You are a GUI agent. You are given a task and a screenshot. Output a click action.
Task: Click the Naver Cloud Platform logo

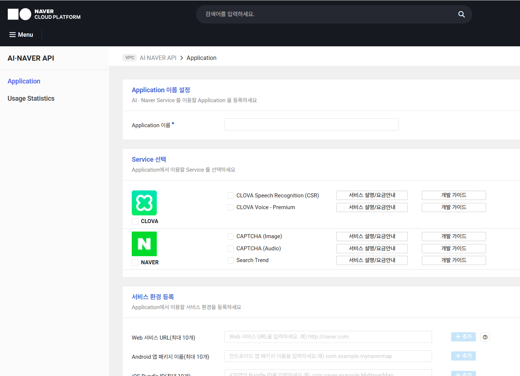tap(44, 14)
